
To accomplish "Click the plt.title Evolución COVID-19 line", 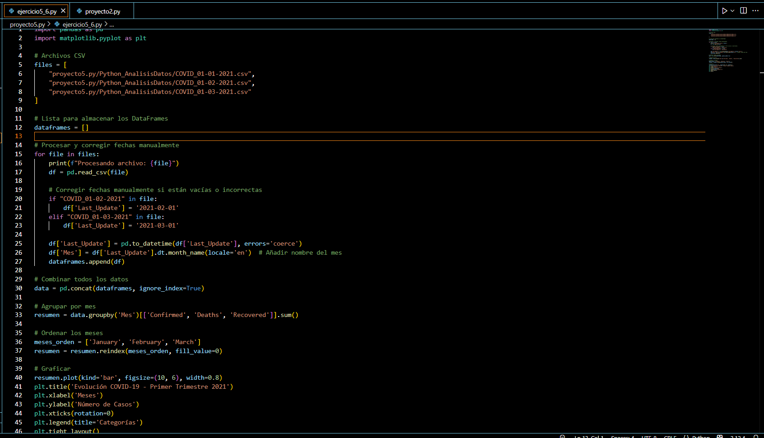I will point(134,387).
